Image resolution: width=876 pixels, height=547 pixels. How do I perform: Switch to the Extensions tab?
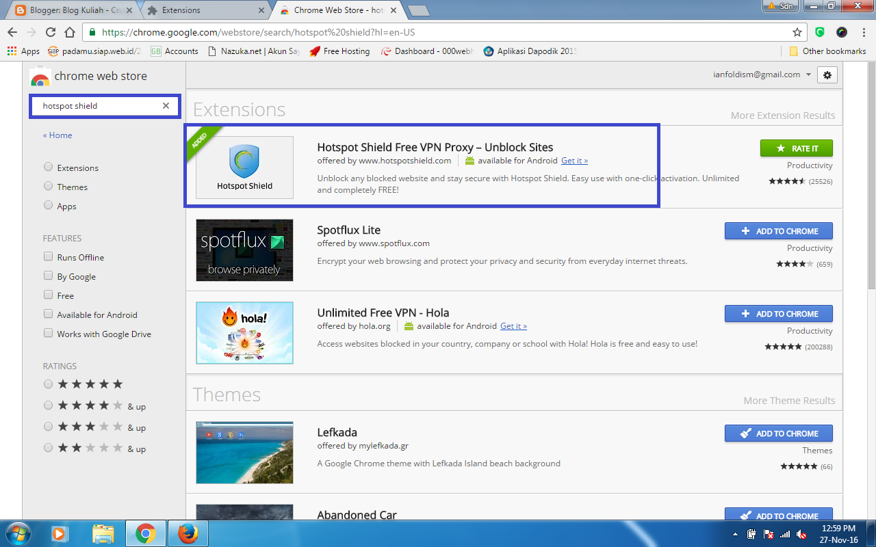(x=205, y=10)
